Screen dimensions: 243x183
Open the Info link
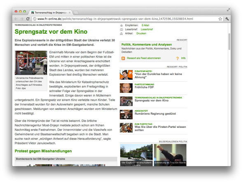coord(183,58)
